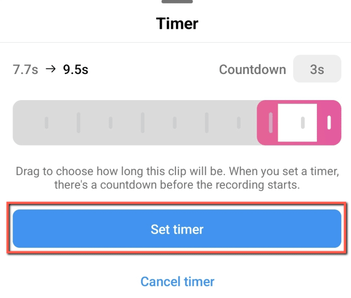Click the seventh tick mark on the gray track

point(239,122)
